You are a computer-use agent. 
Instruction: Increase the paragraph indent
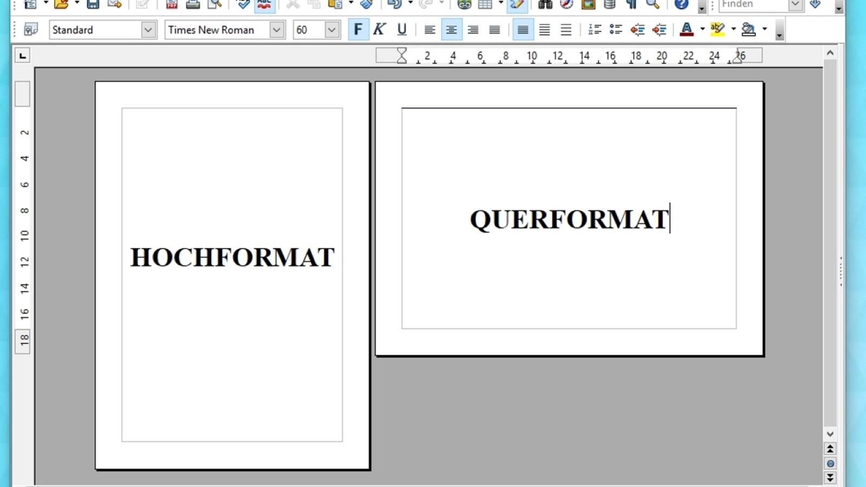pos(659,29)
